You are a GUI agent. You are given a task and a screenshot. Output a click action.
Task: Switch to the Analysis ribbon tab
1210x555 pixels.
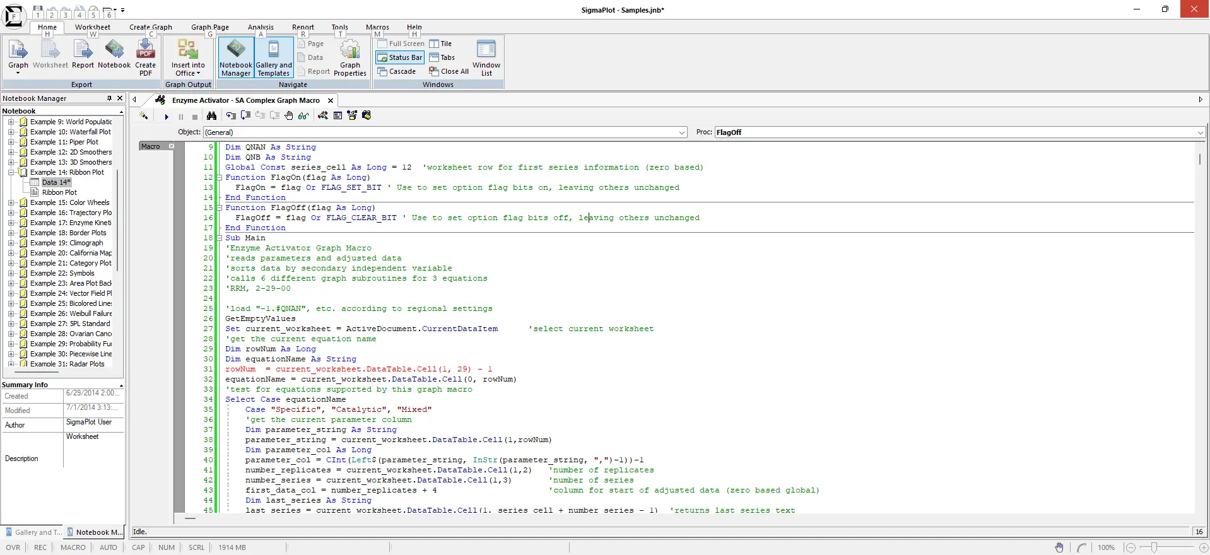click(x=261, y=27)
